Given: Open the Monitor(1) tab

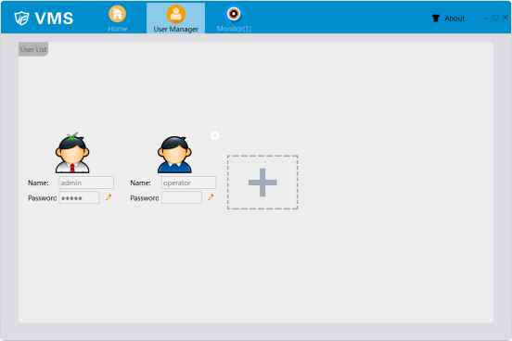Looking at the screenshot, I should tap(234, 19).
